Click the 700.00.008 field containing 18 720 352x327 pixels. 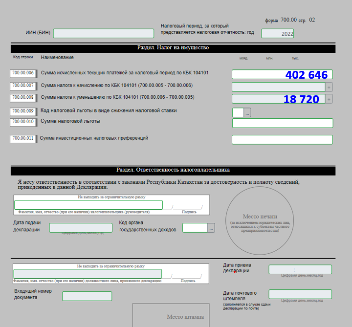tap(278, 99)
